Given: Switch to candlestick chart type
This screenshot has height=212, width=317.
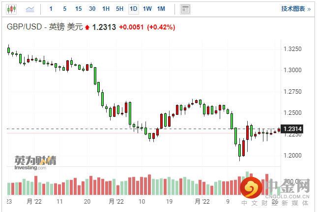Looking at the screenshot, I should pos(11,9).
